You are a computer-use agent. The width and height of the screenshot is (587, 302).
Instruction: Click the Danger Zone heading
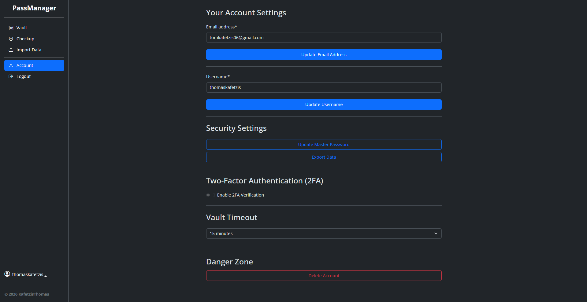tap(229, 262)
